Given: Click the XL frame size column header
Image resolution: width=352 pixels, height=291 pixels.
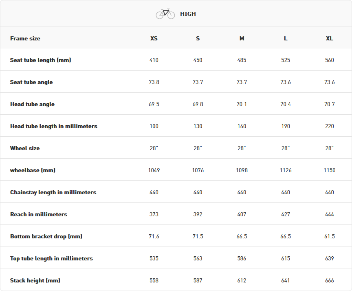Looking at the screenshot, I should (330, 38).
